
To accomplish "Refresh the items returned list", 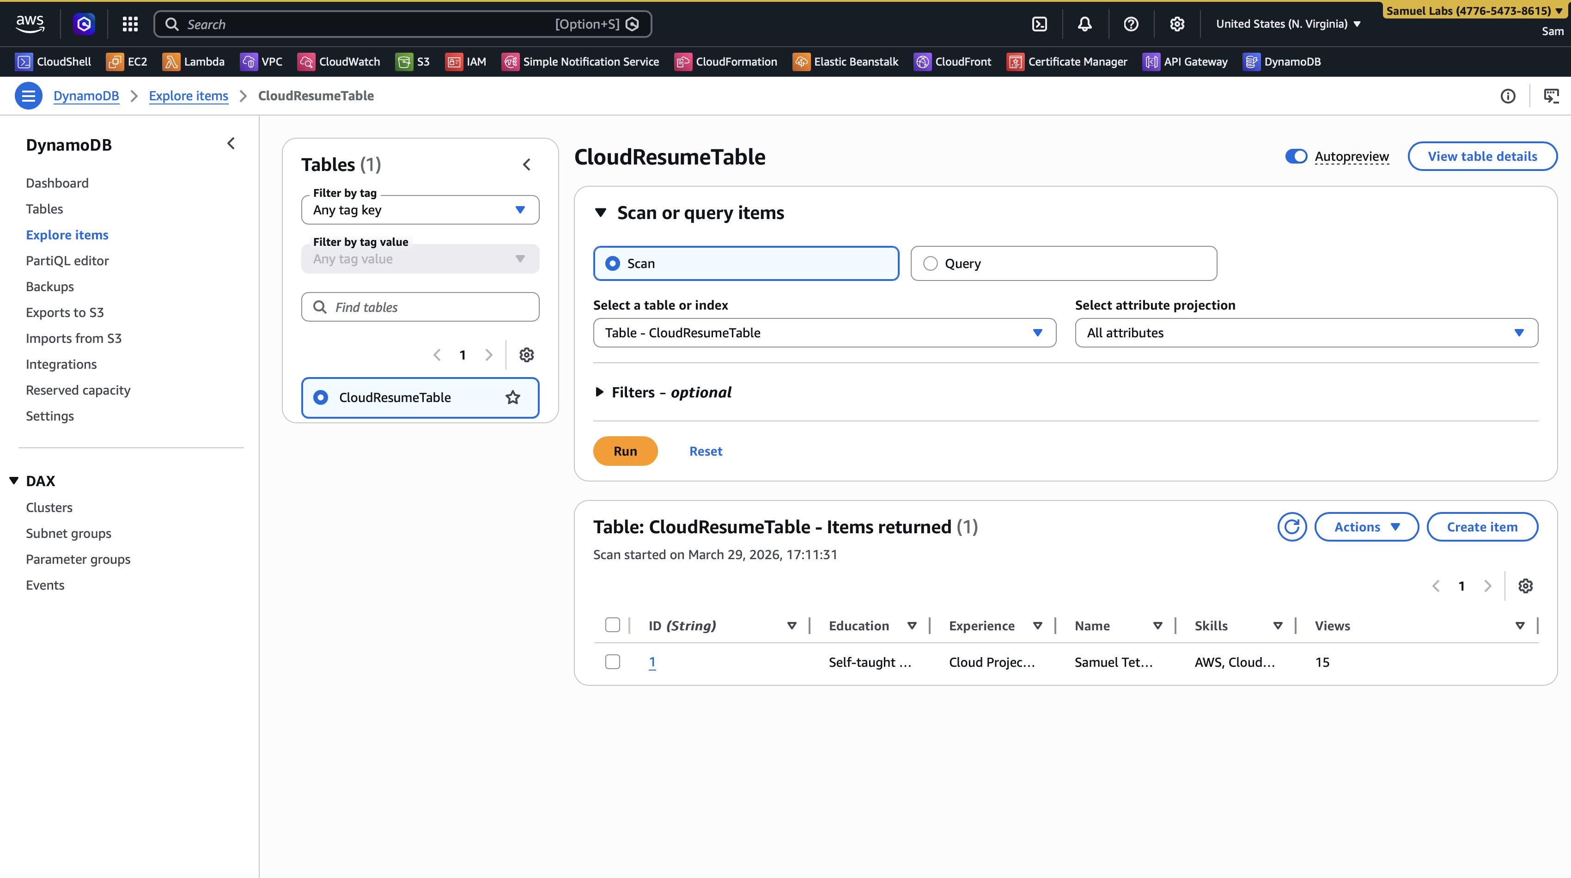I will coord(1291,527).
